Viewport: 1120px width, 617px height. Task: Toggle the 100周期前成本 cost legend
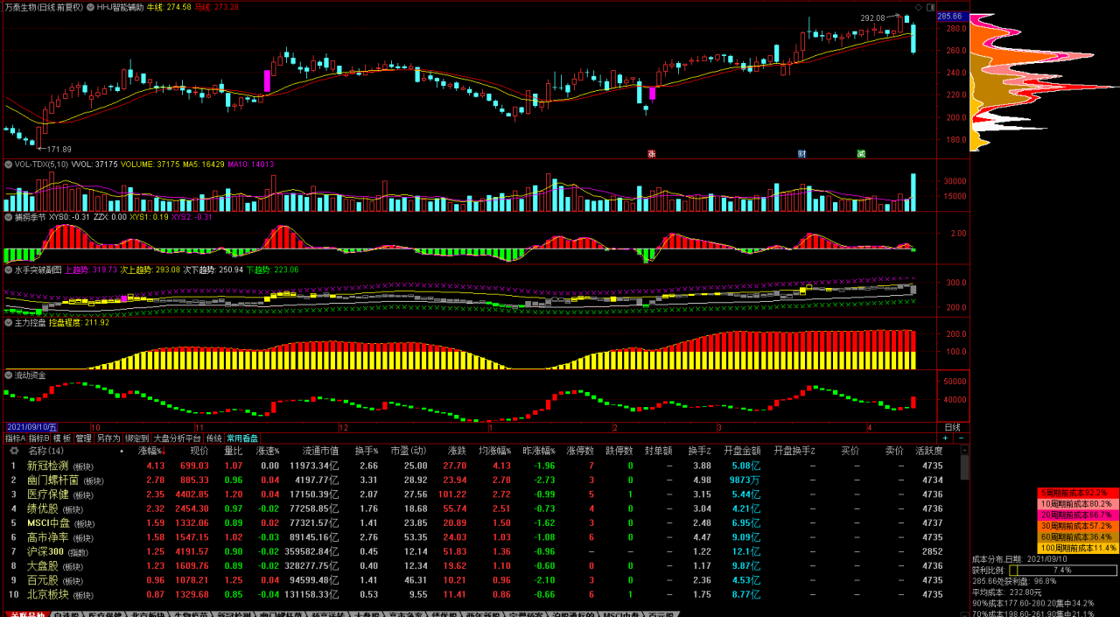pos(1077,548)
